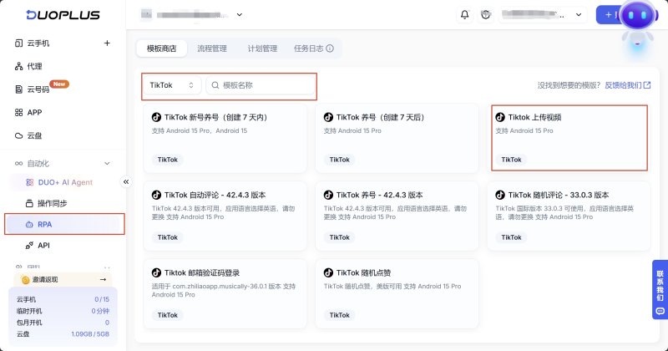Click TikTok logo icon on 新号养号 card
Image resolution: width=668 pixels, height=351 pixels.
click(156, 117)
